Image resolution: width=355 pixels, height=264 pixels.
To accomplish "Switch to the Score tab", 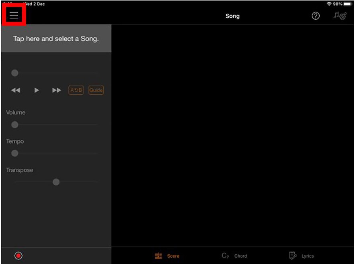I will pyautogui.click(x=167, y=256).
